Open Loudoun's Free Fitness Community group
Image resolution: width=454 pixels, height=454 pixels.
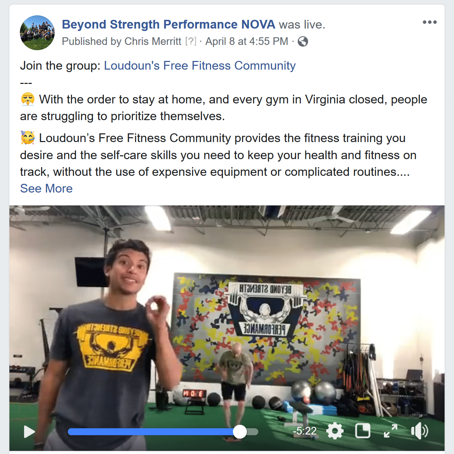[x=200, y=65]
